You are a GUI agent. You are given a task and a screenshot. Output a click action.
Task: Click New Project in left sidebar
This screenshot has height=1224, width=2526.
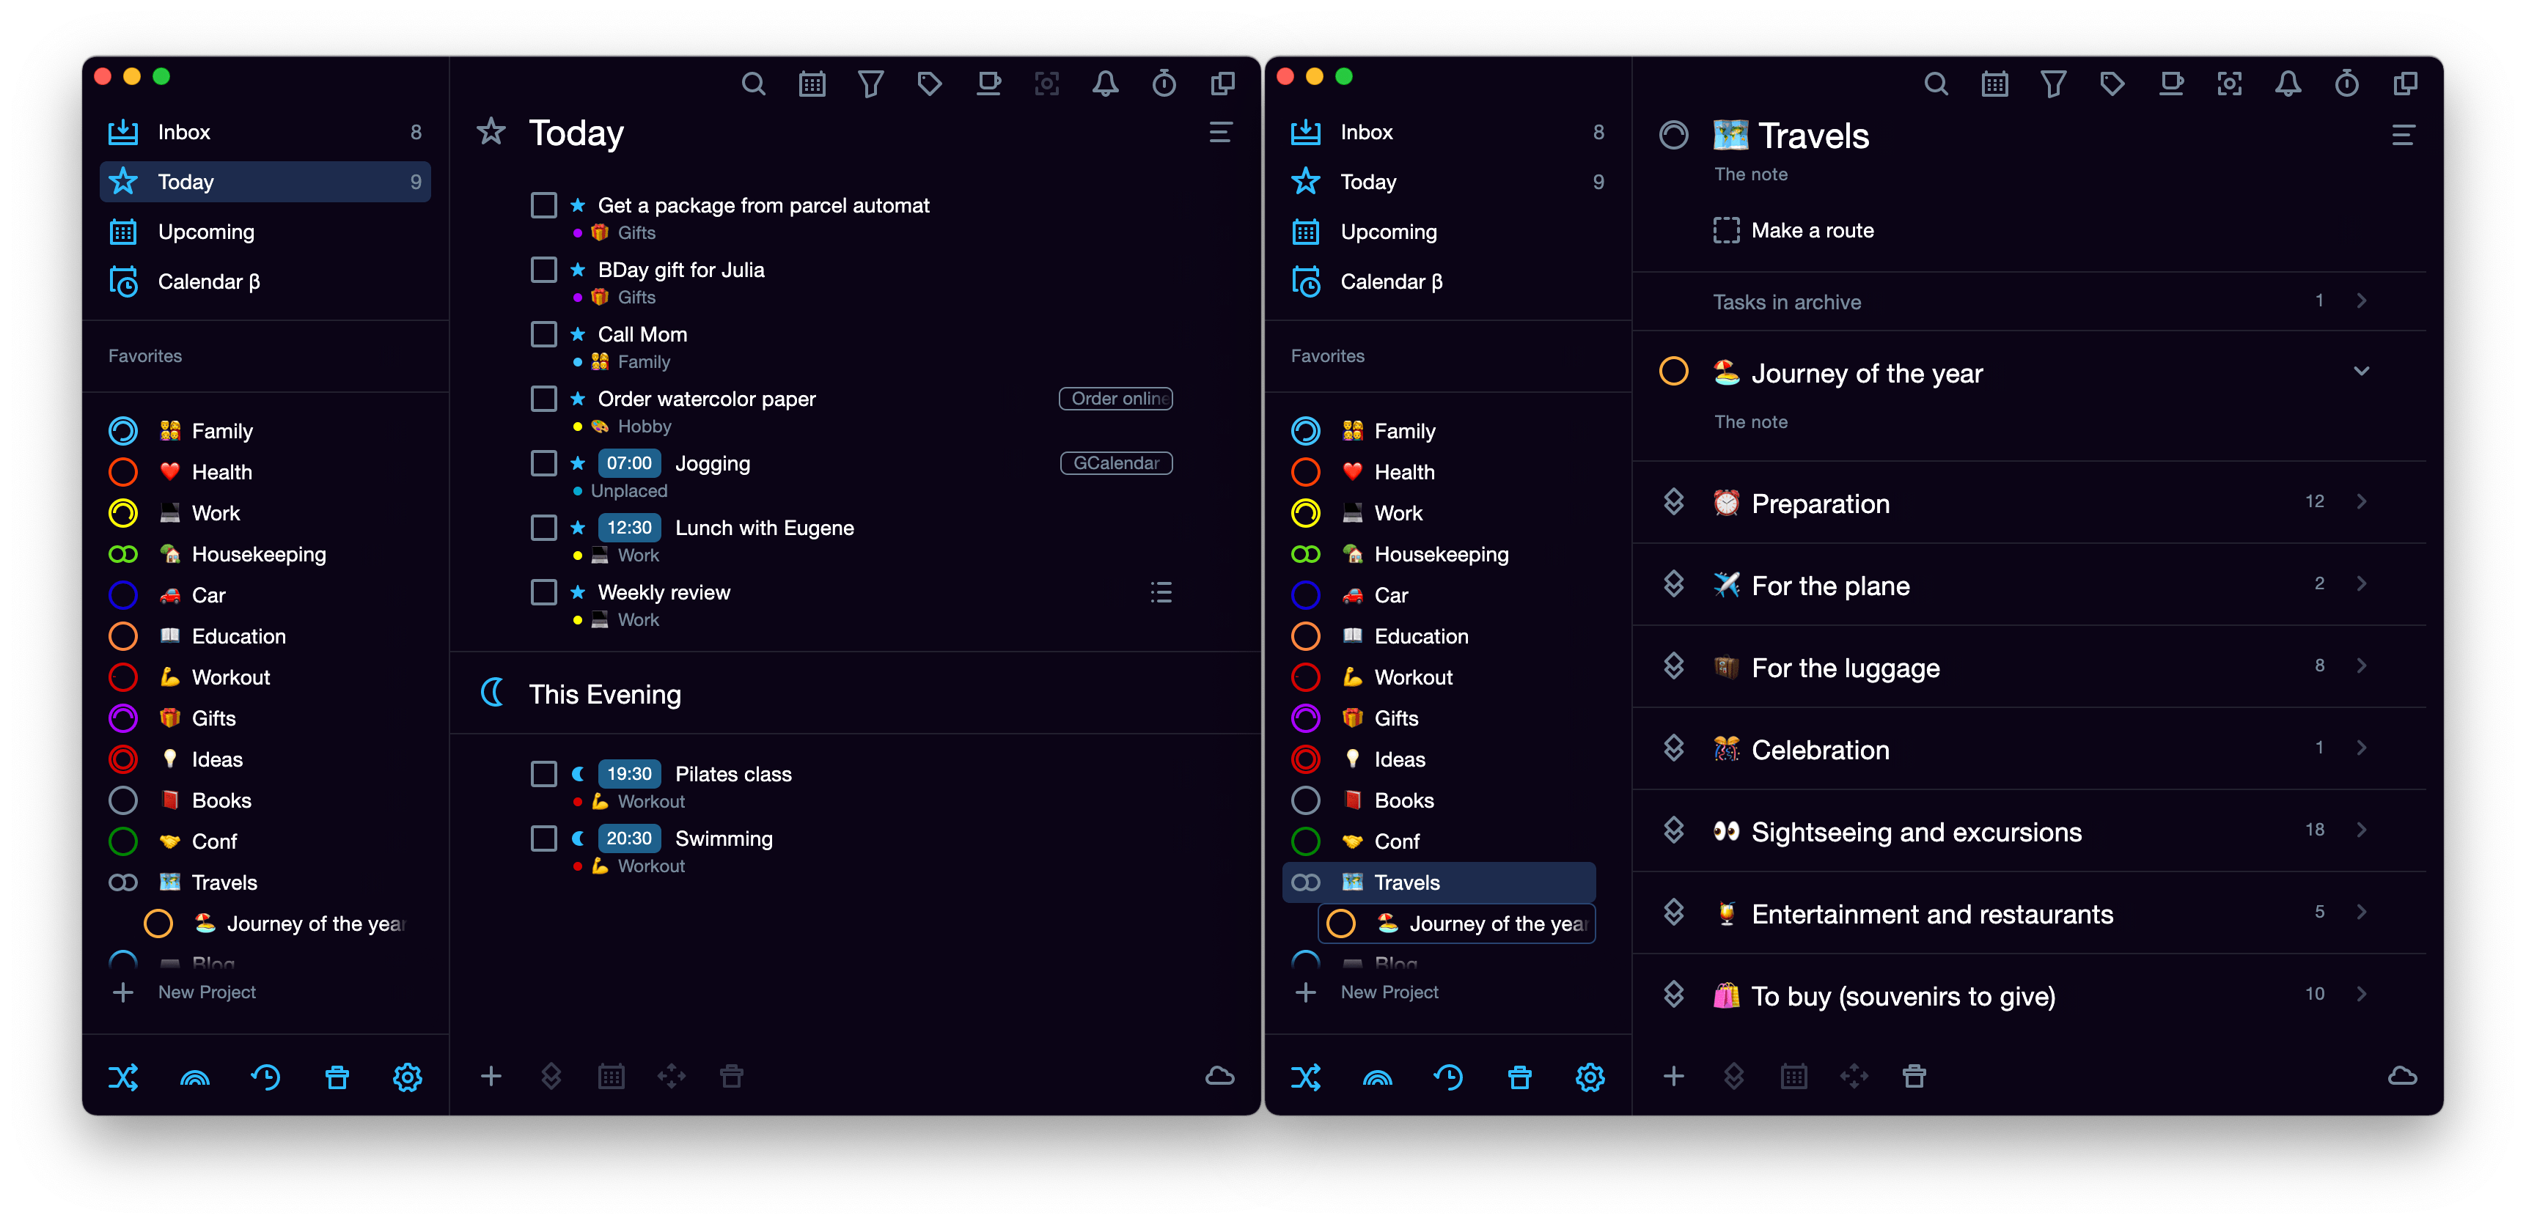tap(206, 992)
